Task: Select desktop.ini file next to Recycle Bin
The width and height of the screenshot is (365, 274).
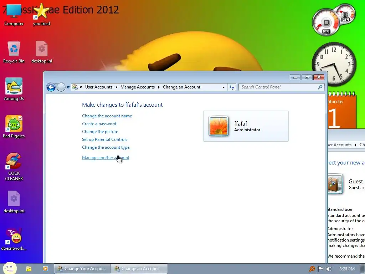Action: 42,52
